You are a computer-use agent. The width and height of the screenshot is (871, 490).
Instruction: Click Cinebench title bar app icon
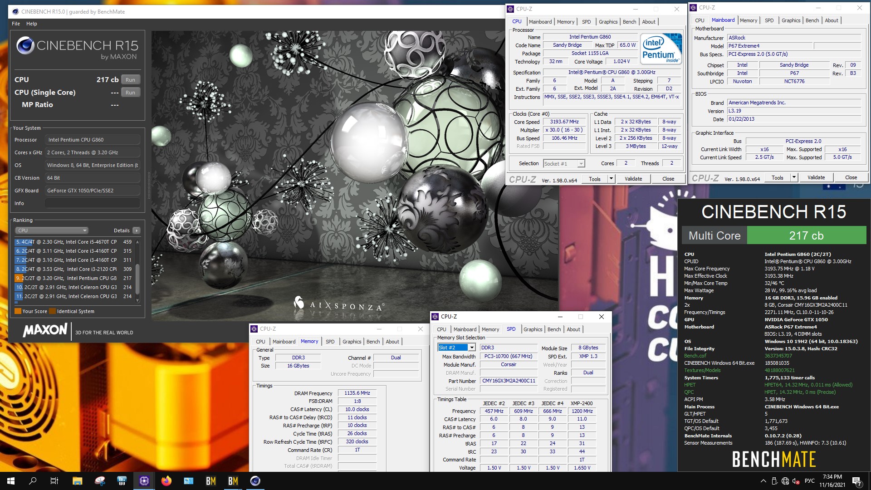click(x=15, y=11)
